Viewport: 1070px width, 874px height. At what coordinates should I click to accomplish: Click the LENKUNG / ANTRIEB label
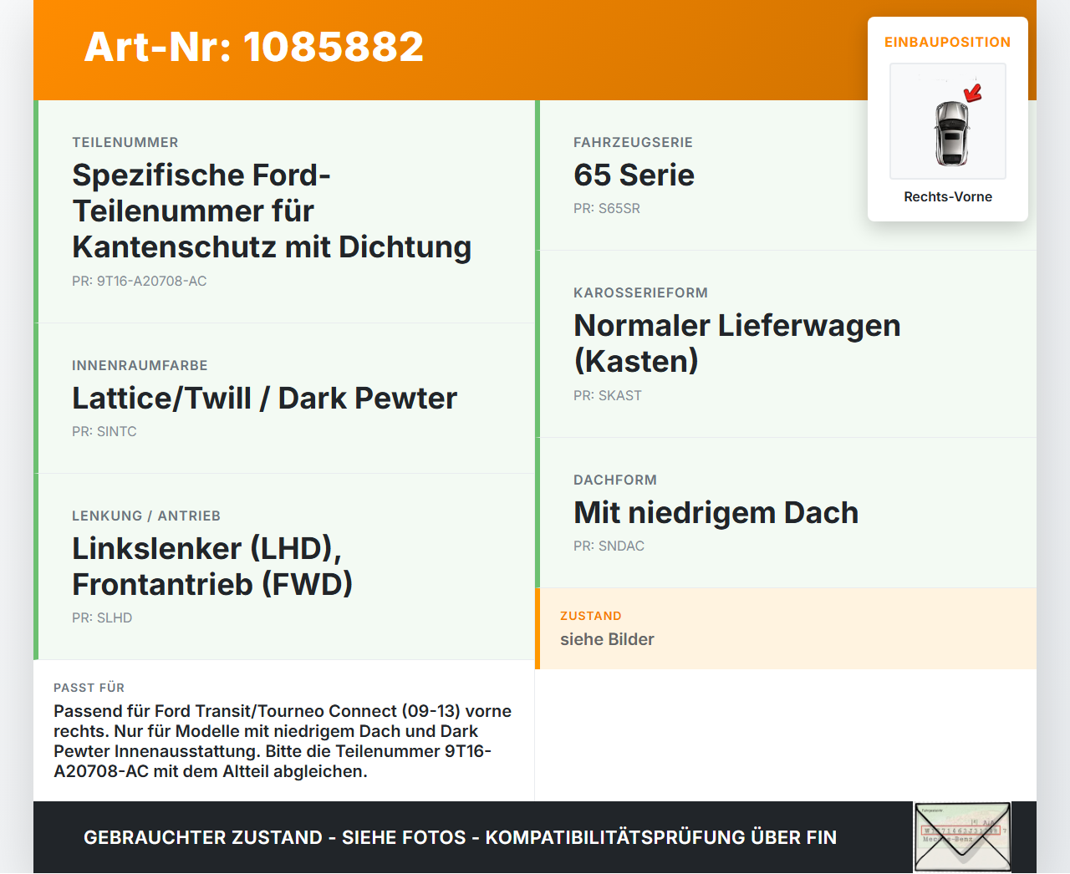tap(146, 516)
